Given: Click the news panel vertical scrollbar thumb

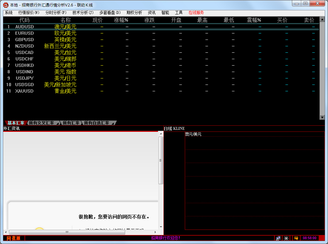Looking at the screenshot, I should tap(161, 160).
